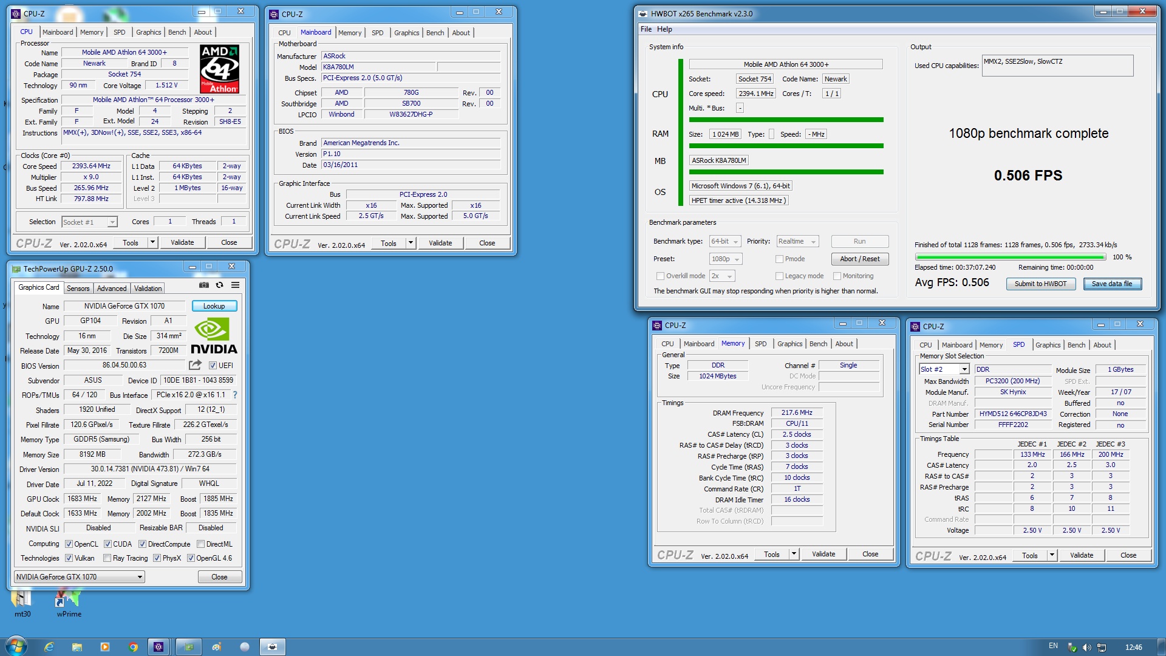Viewport: 1166px width, 656px height.
Task: Click the EN language indicator in the tray
Action: tap(1053, 646)
